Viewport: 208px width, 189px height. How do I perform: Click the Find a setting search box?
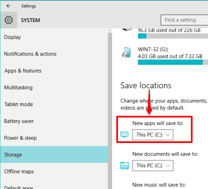184,20
